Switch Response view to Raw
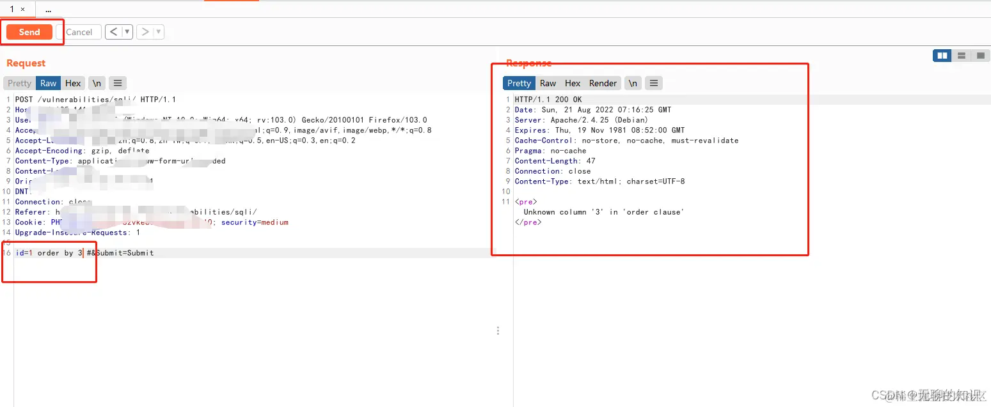This screenshot has height=407, width=991. point(548,83)
